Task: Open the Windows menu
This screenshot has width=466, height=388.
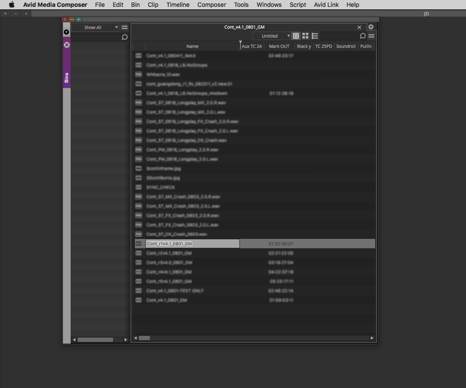Action: click(269, 5)
